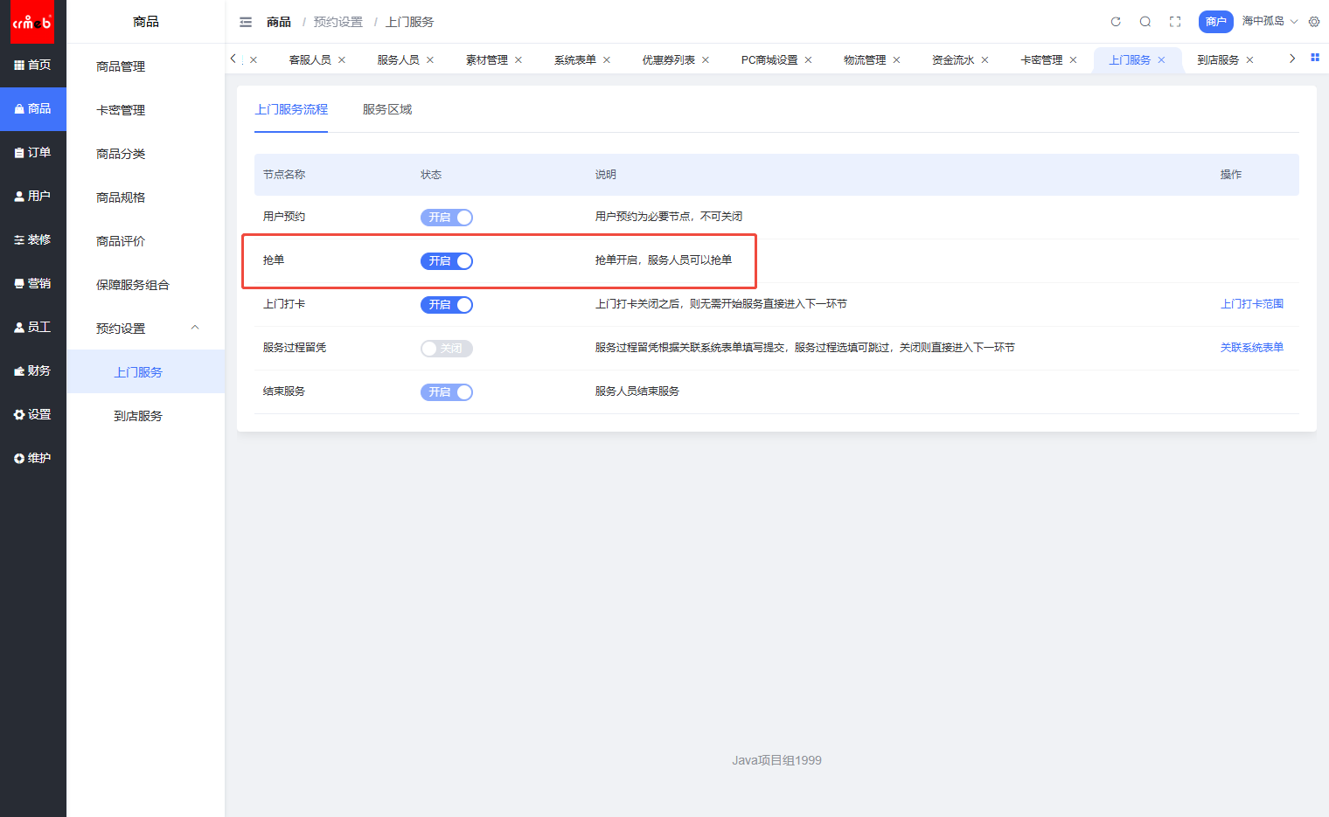This screenshot has height=817, width=1329.
Task: Open the 海中孤岛 user dropdown
Action: pyautogui.click(x=1270, y=21)
